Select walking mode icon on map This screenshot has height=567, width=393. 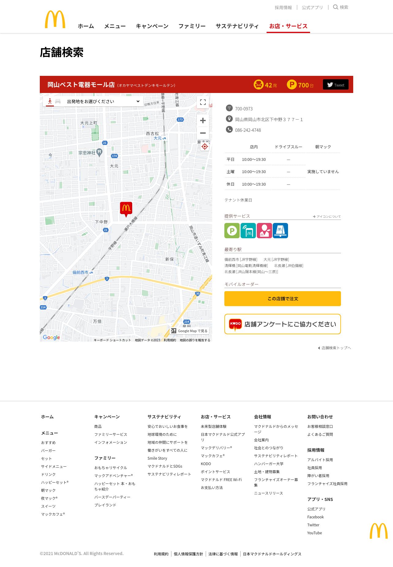[50, 101]
